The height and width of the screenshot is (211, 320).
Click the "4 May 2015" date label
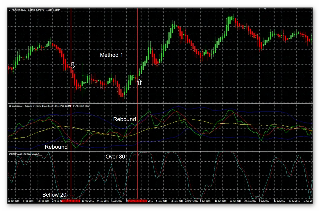point(161,201)
